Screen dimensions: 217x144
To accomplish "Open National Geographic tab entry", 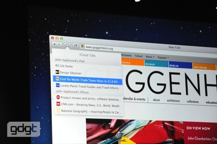I will pos(89,111).
